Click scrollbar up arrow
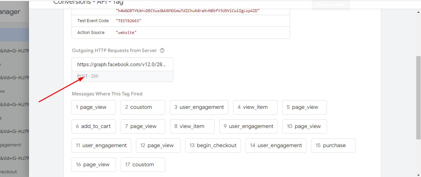421x177 pixels. coord(418,12)
